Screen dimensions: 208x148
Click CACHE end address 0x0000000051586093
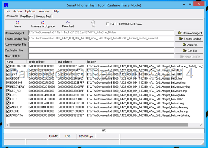71,111
